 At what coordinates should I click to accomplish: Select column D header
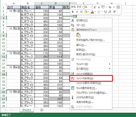coord(56,4)
